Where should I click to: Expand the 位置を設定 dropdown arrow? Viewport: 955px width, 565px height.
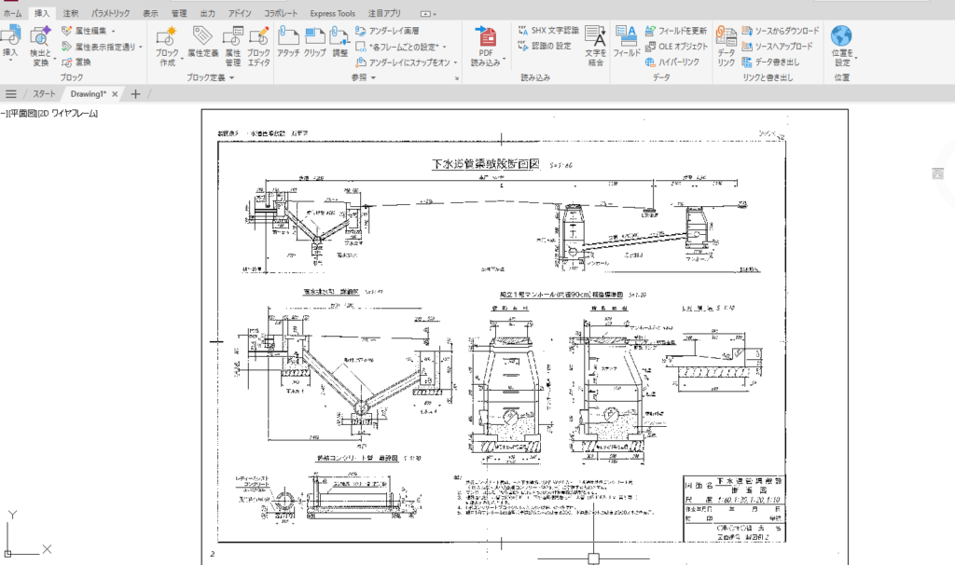click(x=856, y=59)
